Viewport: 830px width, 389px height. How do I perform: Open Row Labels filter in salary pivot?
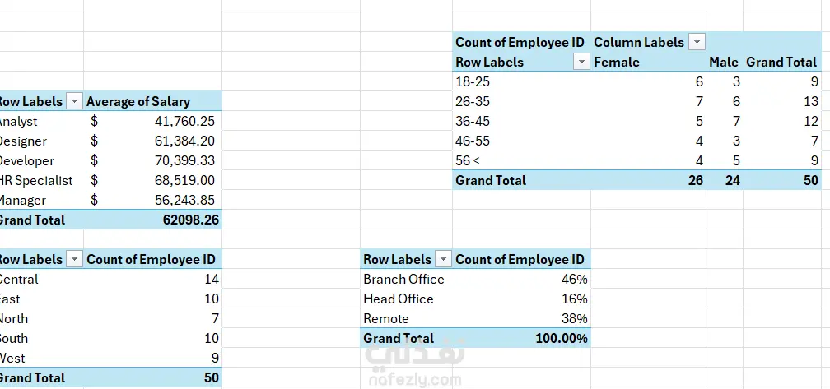75,101
